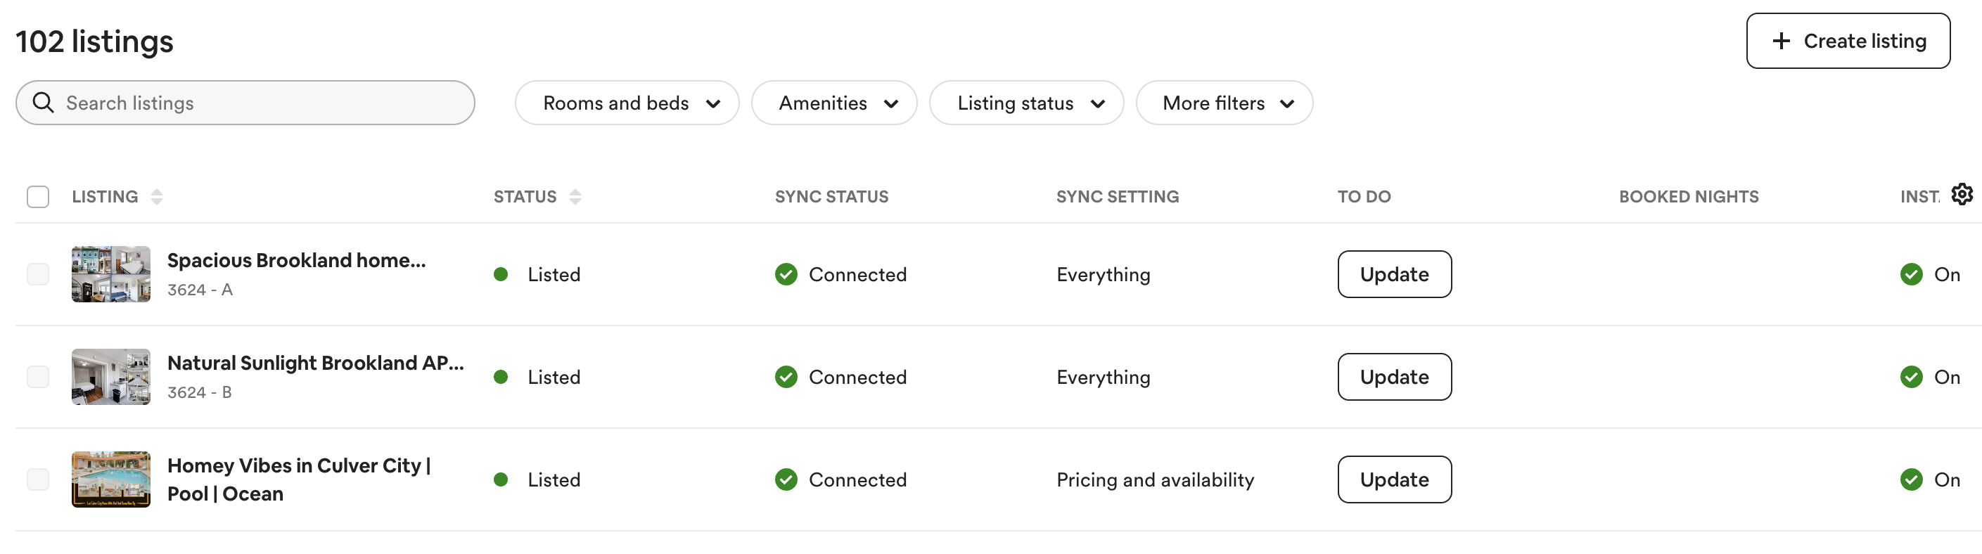Open the Natural Sunlight Brookland AP thumbnail
This screenshot has height=554, width=1982.
click(x=111, y=376)
